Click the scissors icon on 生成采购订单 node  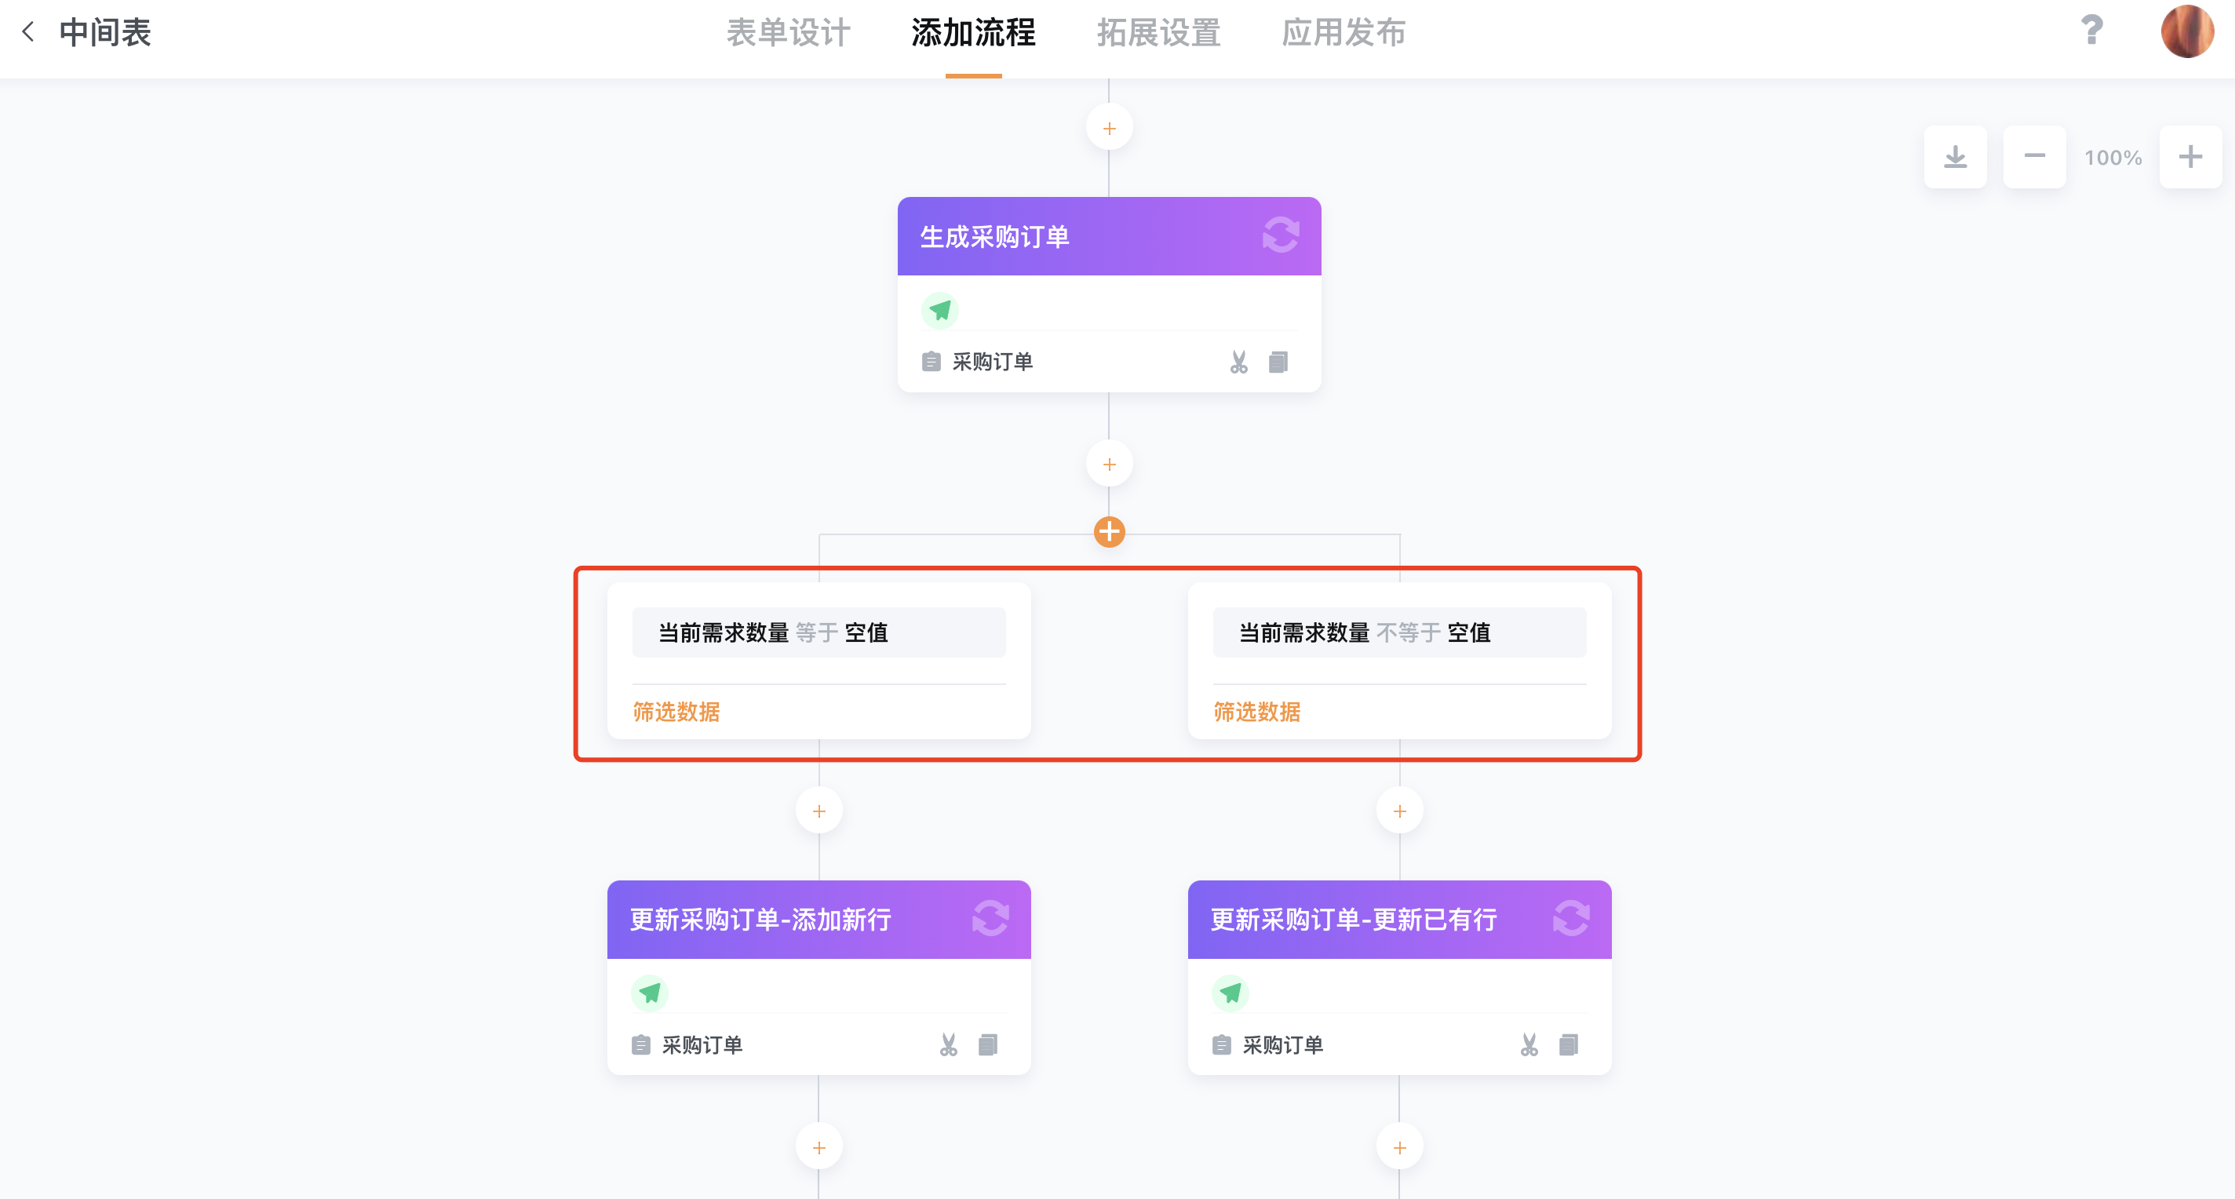pos(1238,362)
